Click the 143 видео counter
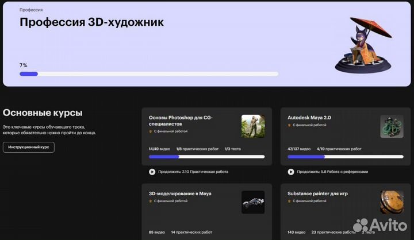 click(296, 232)
